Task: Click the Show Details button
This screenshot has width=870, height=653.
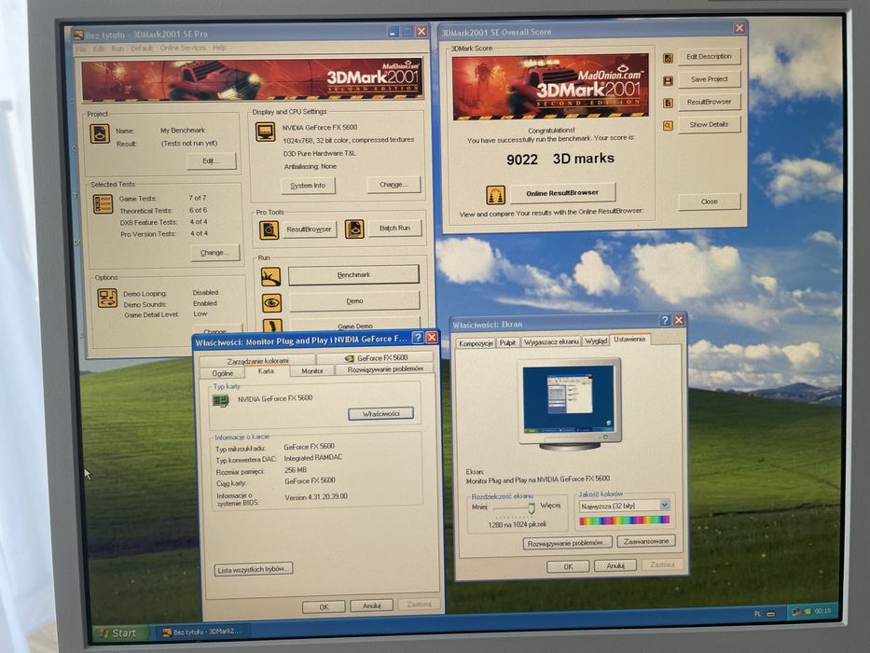Action: (709, 124)
